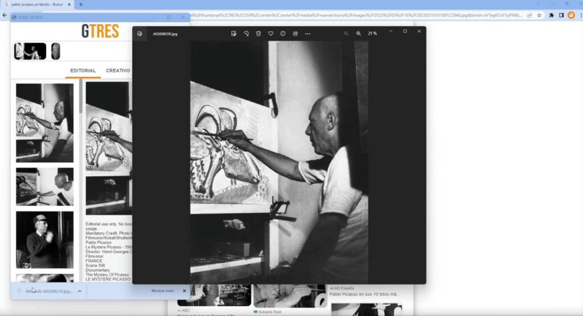Switch to the CREATIVO tab in GTRES
Viewport: 583px width, 316px height.
(x=118, y=70)
